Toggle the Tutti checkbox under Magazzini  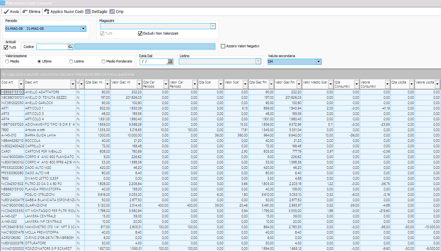tap(102, 33)
